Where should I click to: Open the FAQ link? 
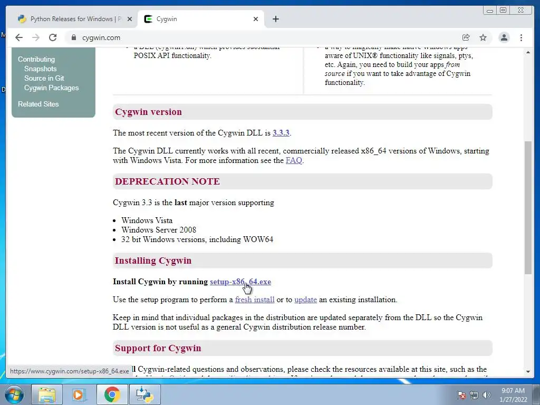294,160
